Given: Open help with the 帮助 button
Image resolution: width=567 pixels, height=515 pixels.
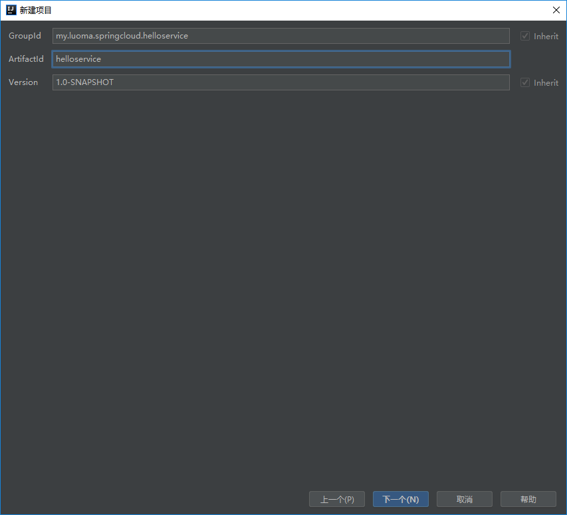Looking at the screenshot, I should click(528, 499).
